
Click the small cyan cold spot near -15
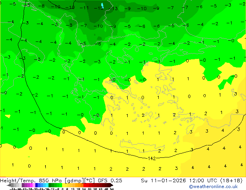[102, 6]
